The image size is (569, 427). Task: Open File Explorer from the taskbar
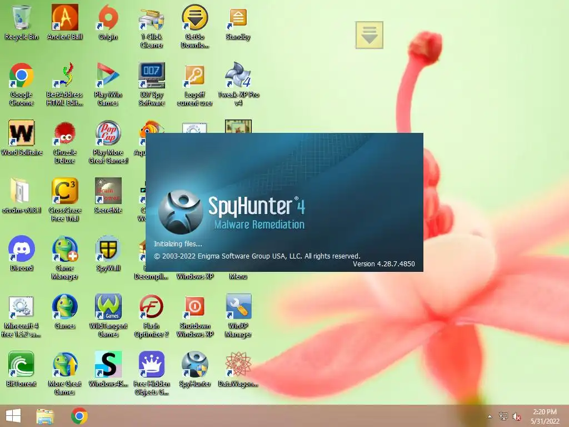(45, 416)
